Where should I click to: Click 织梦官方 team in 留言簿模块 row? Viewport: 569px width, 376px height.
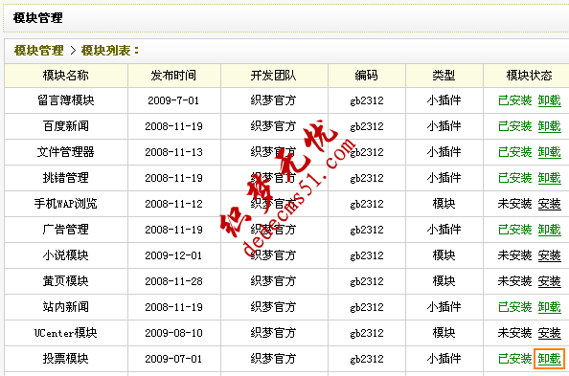(x=274, y=100)
